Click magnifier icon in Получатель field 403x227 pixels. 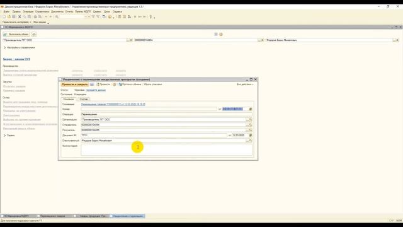click(x=251, y=130)
